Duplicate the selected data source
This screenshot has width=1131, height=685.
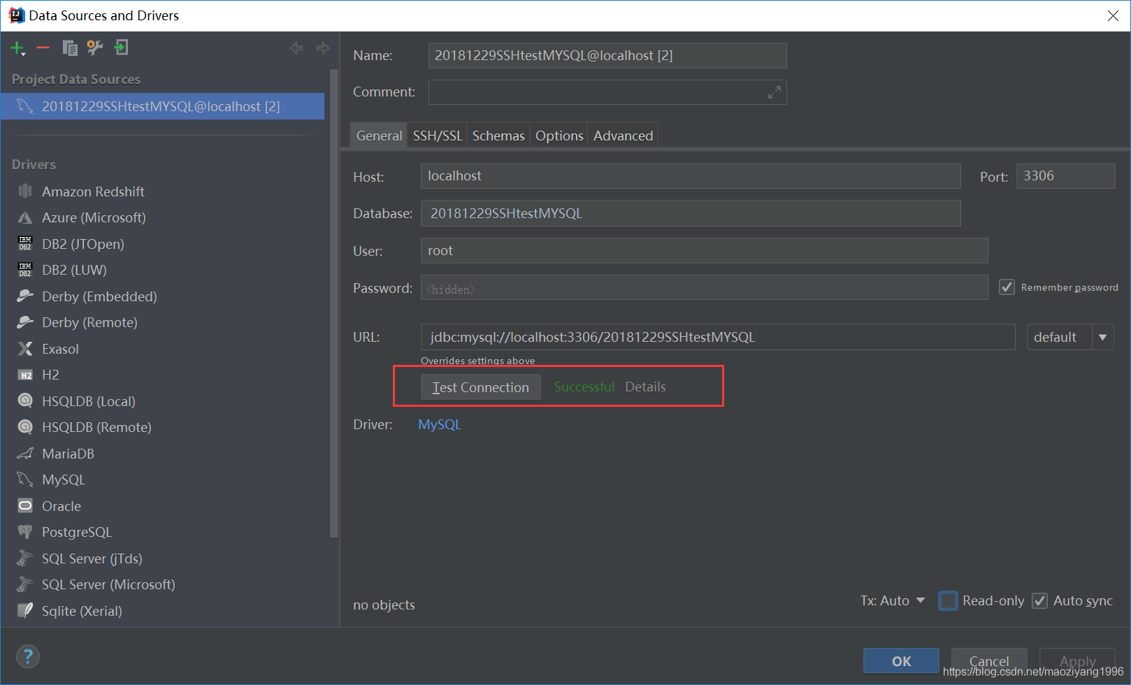click(x=69, y=48)
